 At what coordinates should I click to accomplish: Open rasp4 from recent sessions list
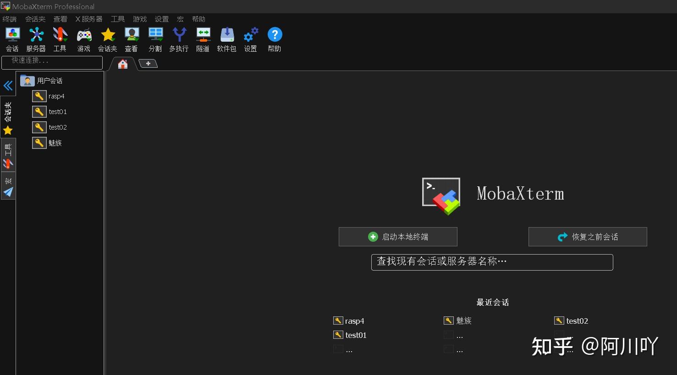pos(349,321)
